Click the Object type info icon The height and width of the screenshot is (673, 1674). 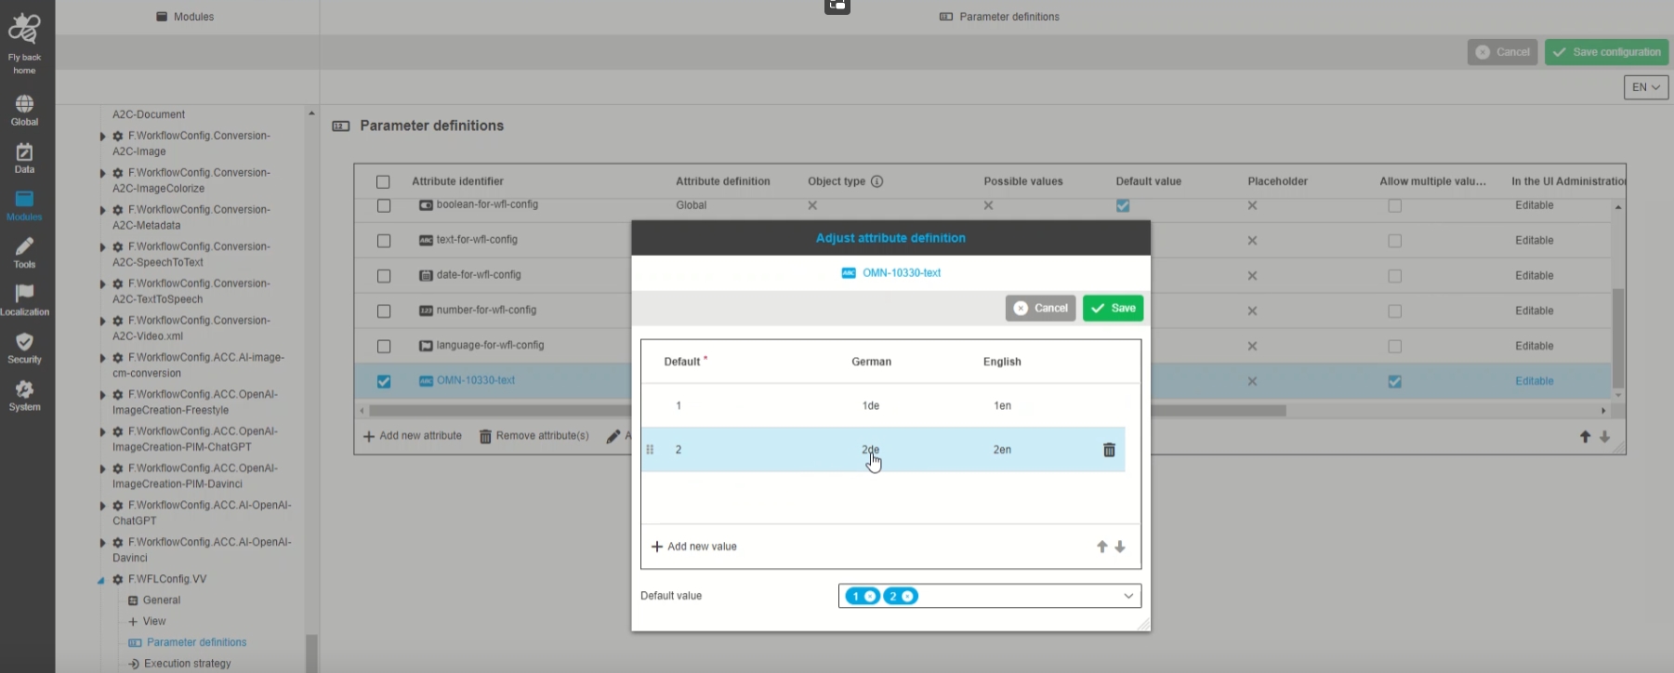tap(877, 181)
